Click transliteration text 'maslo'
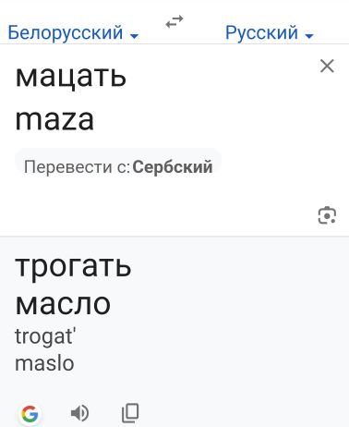This screenshot has height=427, width=349. pyautogui.click(x=44, y=363)
